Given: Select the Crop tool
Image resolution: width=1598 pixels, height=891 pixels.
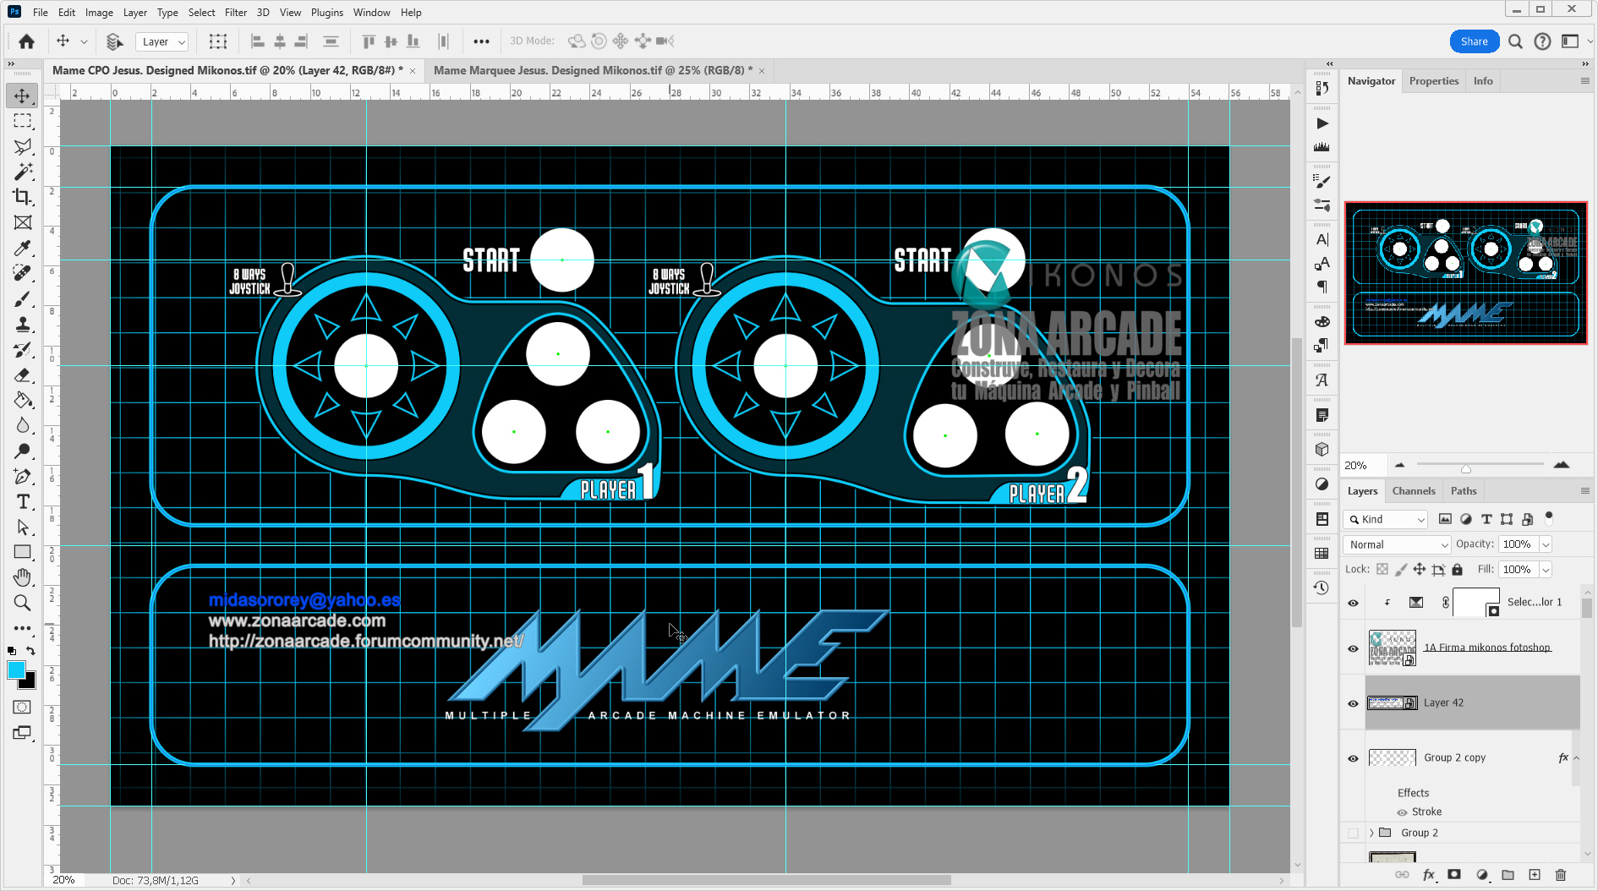Looking at the screenshot, I should point(22,196).
